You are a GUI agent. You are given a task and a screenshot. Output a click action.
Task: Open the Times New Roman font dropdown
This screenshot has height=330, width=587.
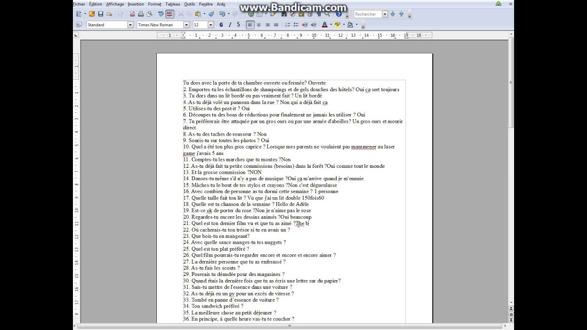[x=186, y=25]
